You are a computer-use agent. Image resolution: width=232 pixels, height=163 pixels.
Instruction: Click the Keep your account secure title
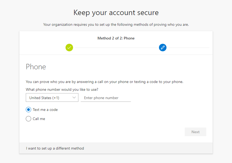coord(116,13)
